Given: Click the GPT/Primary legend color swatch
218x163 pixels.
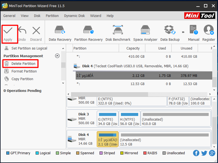Looking at the screenshot, I should tap(8, 153).
